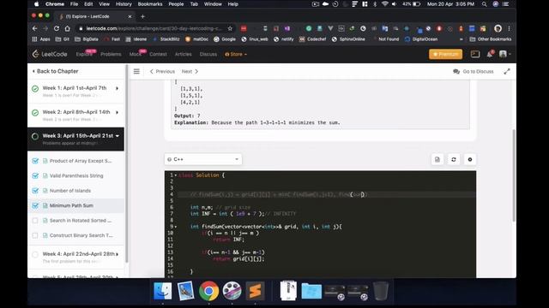The width and height of the screenshot is (549, 308).
Task: Open Finder from the dock
Action: [162, 291]
